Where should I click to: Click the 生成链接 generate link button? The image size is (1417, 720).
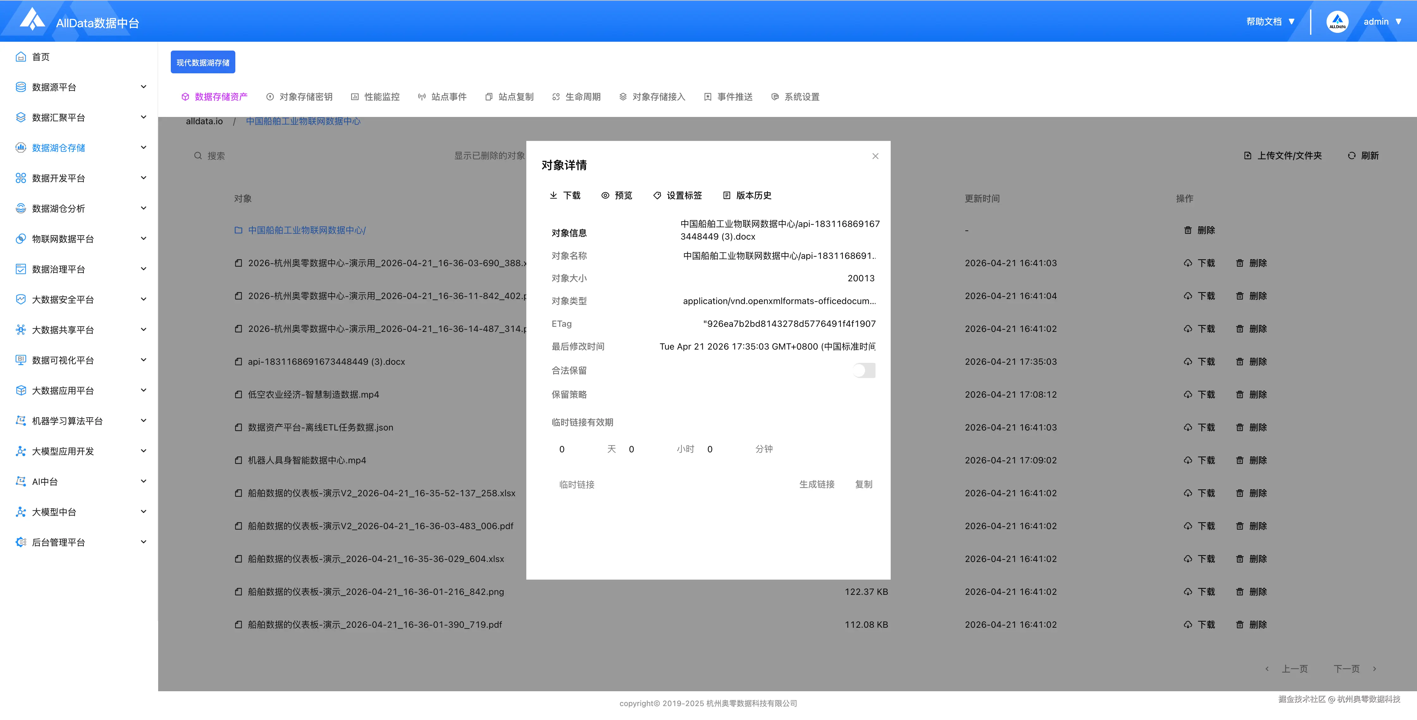[x=816, y=484]
